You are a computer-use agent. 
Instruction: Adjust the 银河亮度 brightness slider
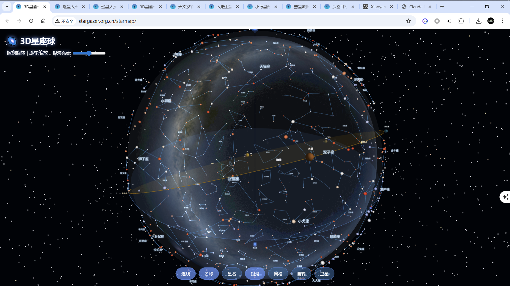(89, 53)
